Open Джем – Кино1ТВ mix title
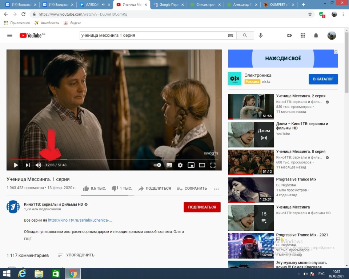The image size is (349, 279). coord(302,126)
